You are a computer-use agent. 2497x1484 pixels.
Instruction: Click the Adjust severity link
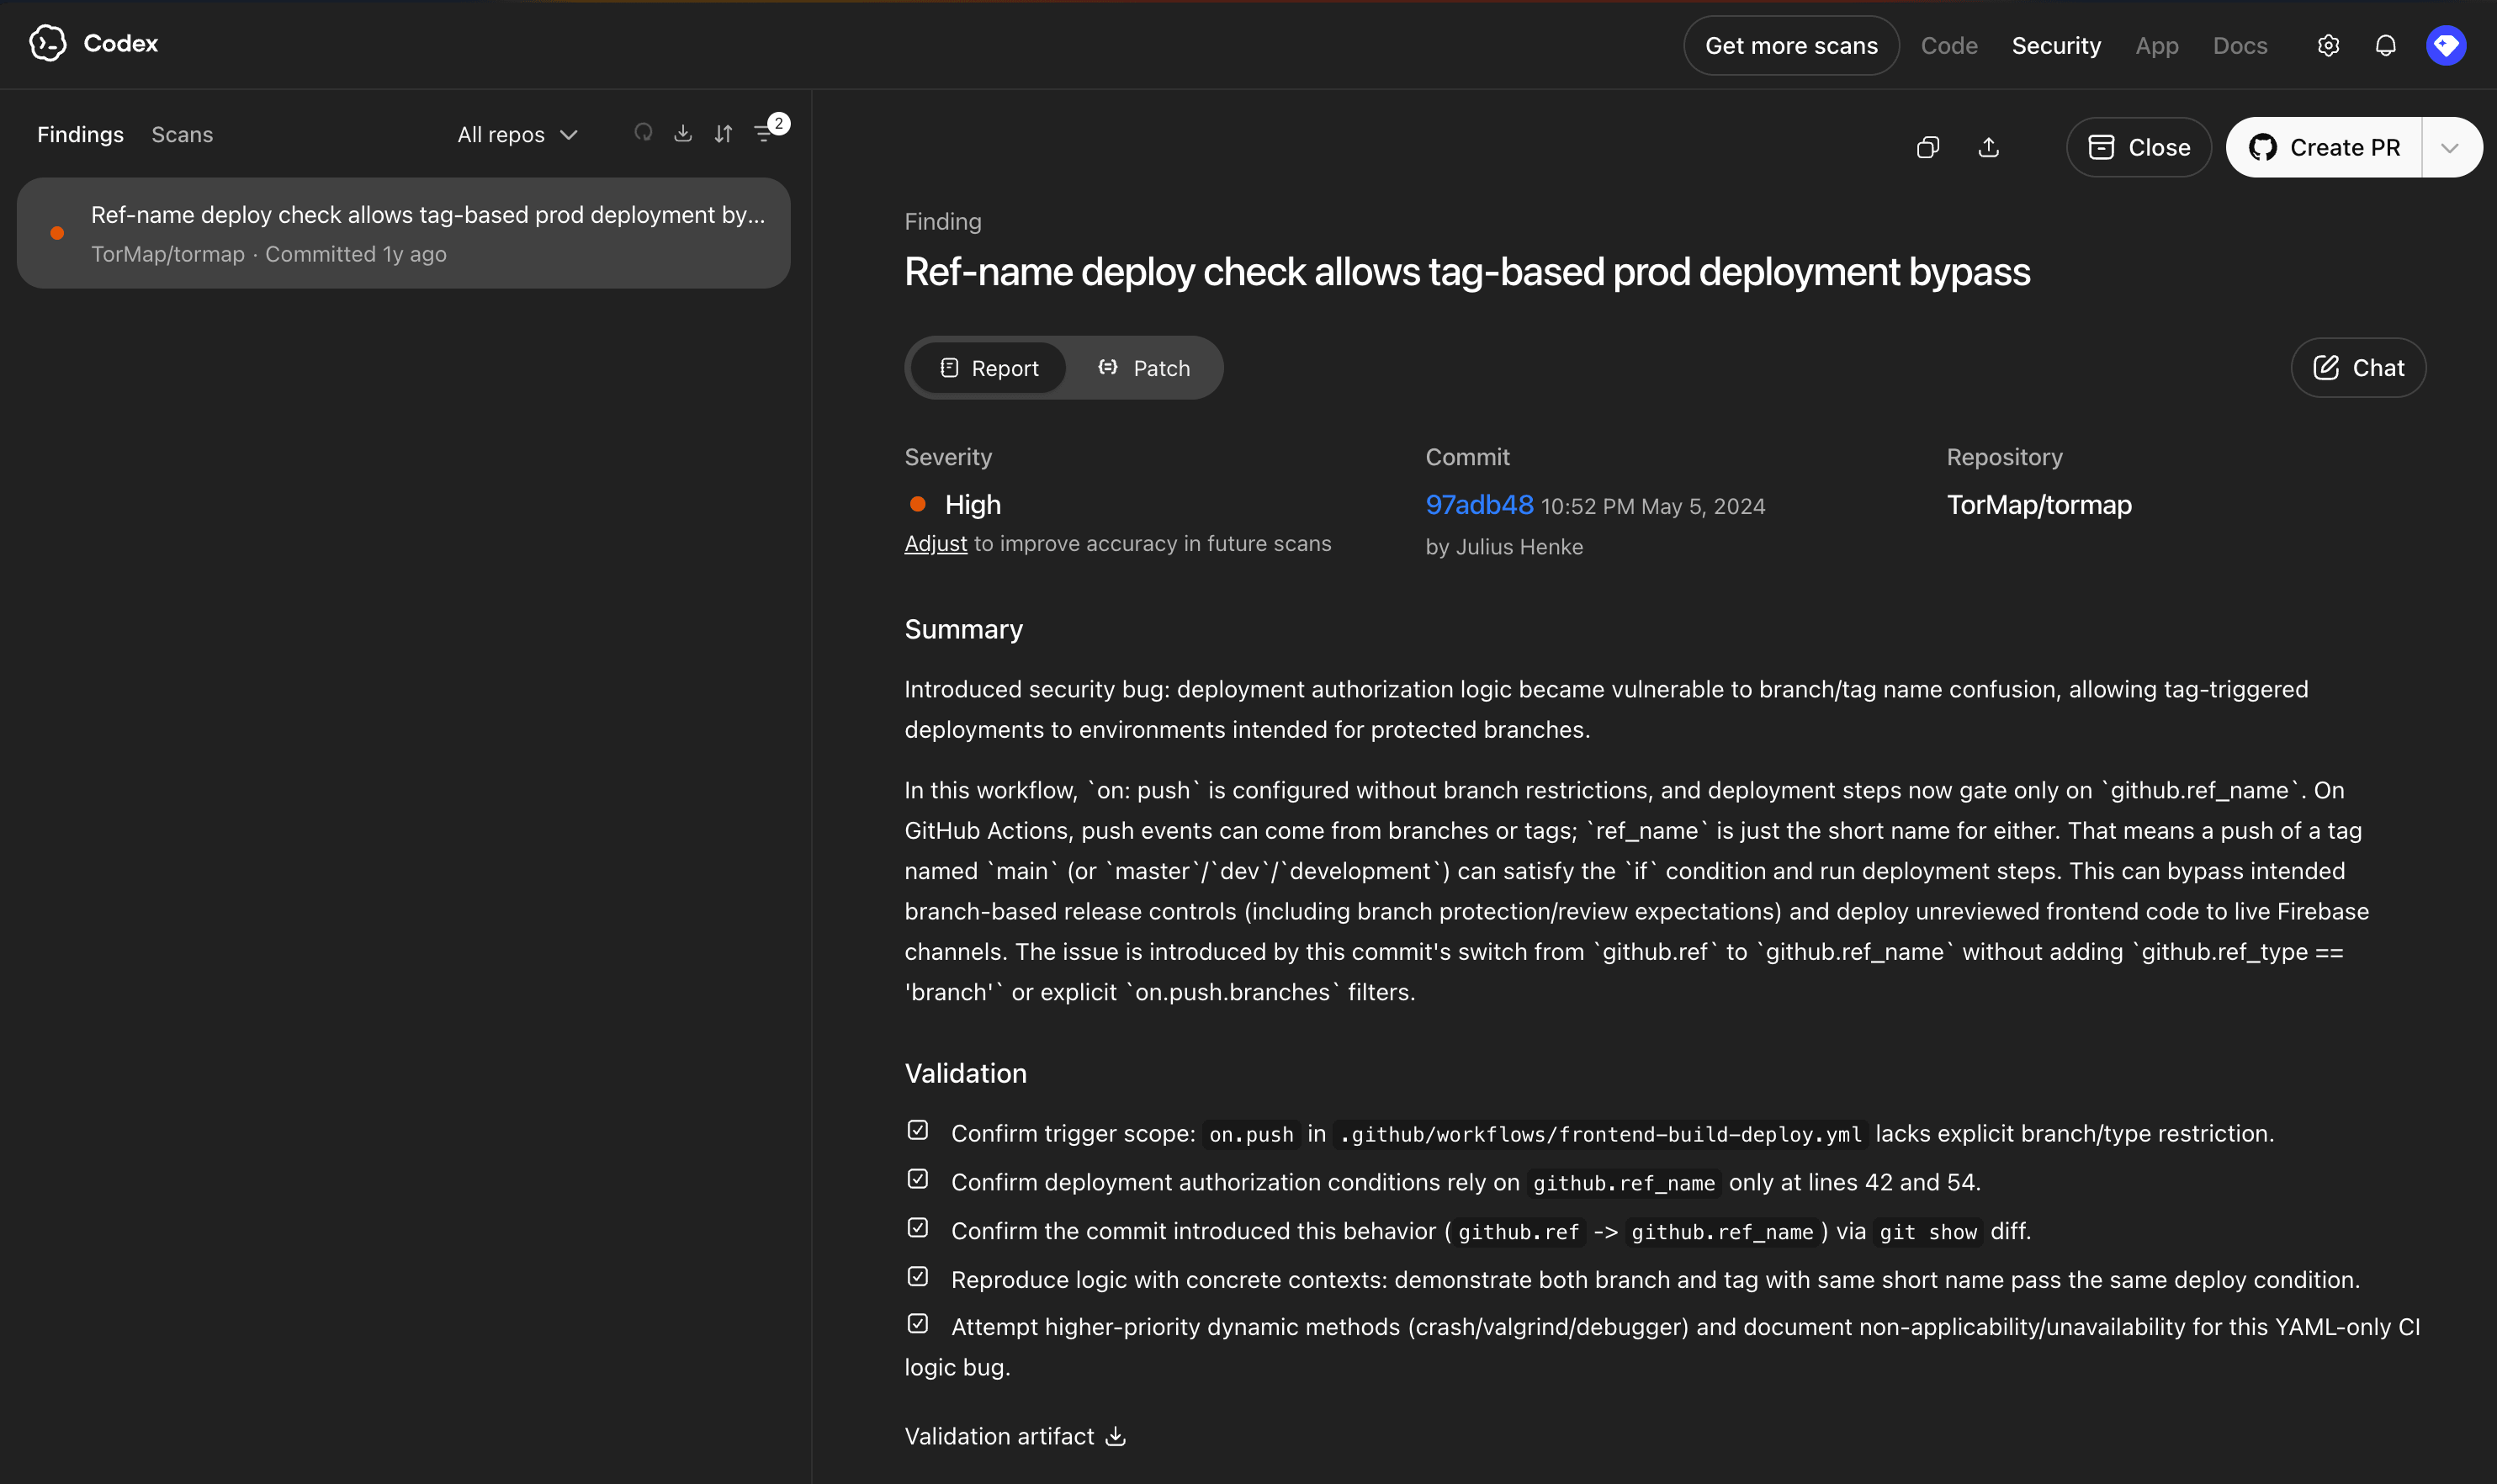pyautogui.click(x=935, y=544)
